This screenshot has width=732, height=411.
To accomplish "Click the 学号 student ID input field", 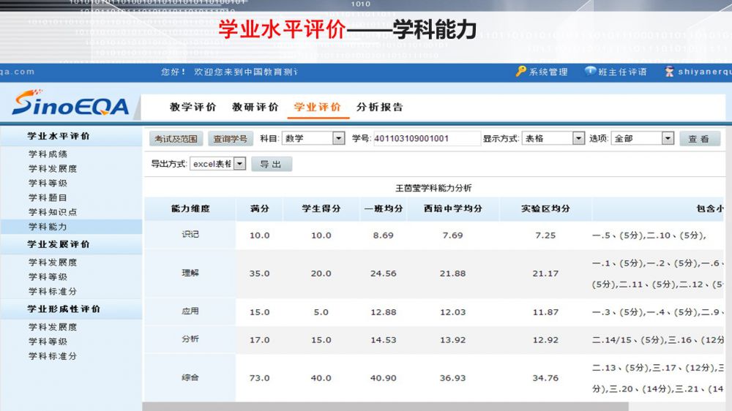I will (426, 138).
